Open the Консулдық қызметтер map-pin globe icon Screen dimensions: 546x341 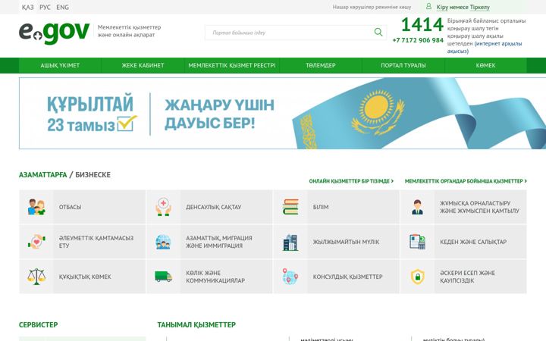click(290, 277)
